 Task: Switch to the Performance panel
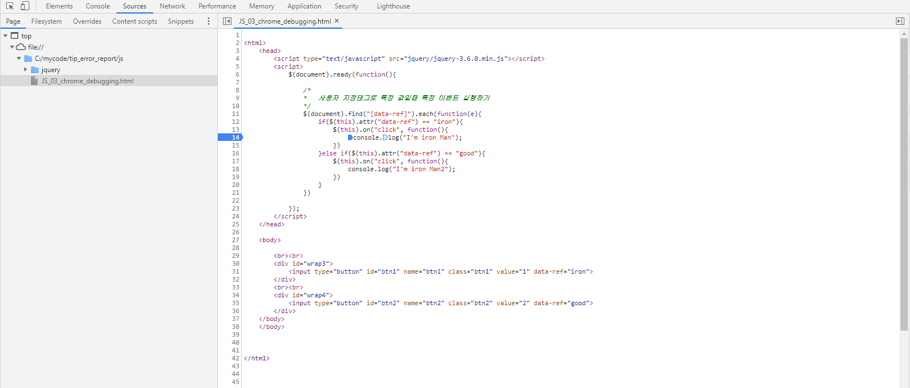[217, 6]
